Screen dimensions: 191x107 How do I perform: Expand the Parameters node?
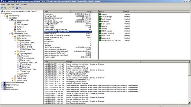tap(15, 38)
